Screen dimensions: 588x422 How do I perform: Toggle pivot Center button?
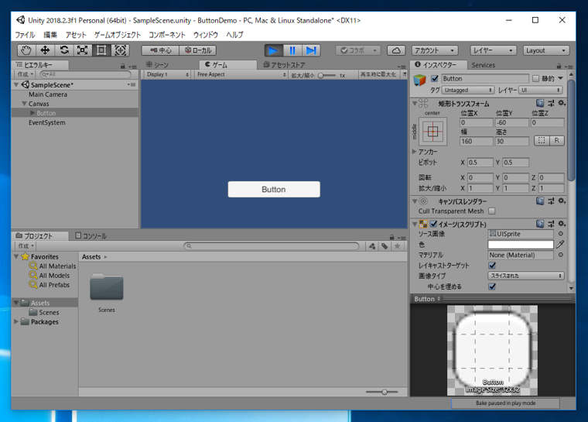[x=160, y=50]
